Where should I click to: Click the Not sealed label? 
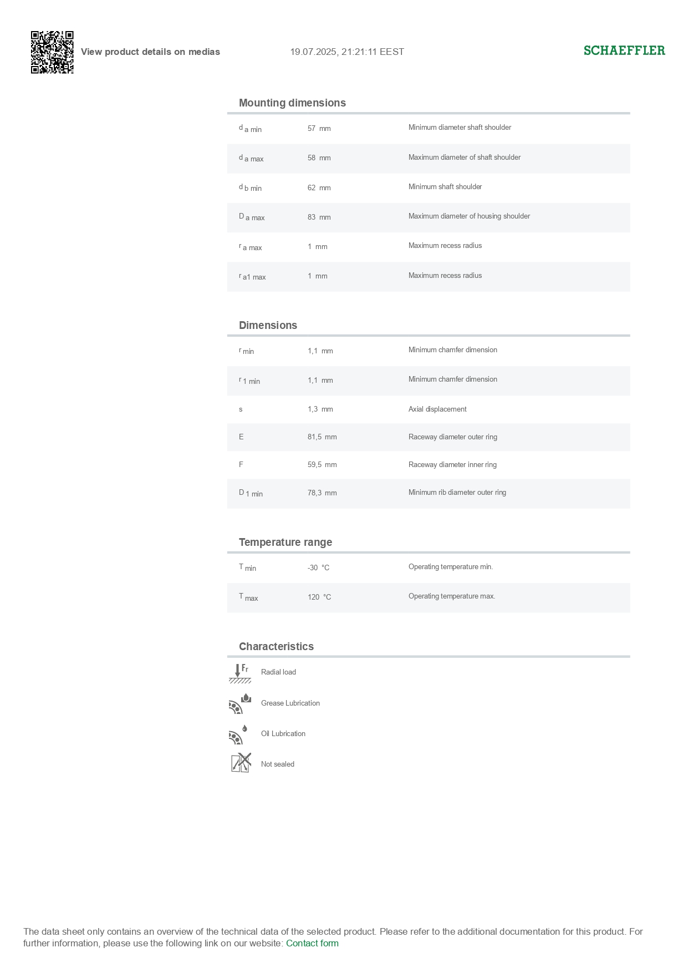pos(278,764)
